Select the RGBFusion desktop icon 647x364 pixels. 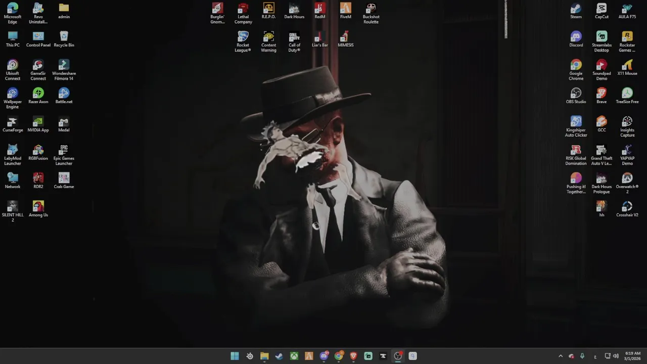(x=38, y=152)
